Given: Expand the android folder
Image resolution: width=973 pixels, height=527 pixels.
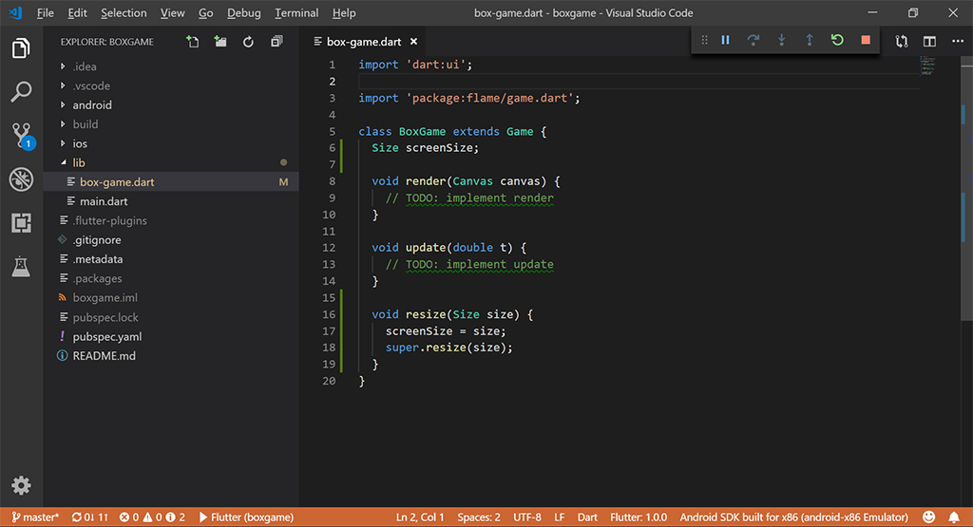Looking at the screenshot, I should pos(92,105).
